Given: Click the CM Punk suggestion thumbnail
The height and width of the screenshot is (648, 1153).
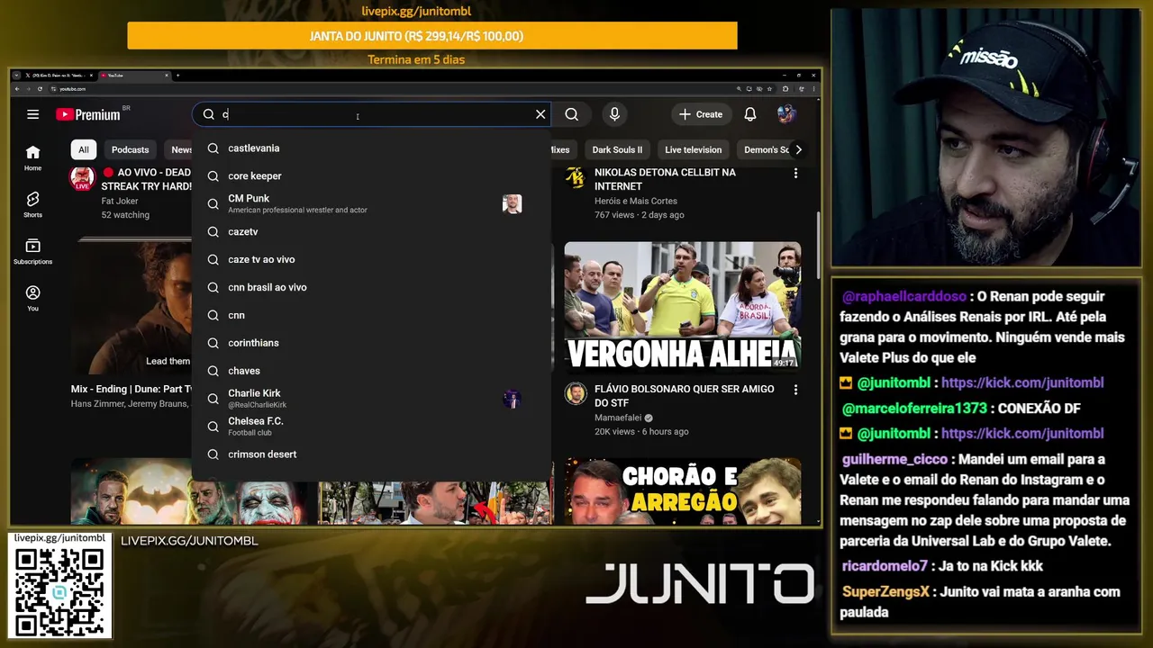Looking at the screenshot, I should click(512, 203).
